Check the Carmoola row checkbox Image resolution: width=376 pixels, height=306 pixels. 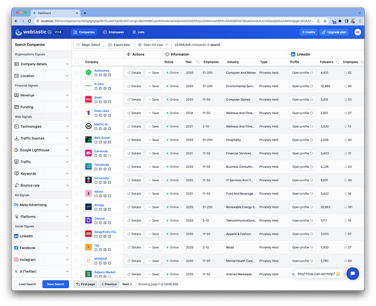(76, 153)
